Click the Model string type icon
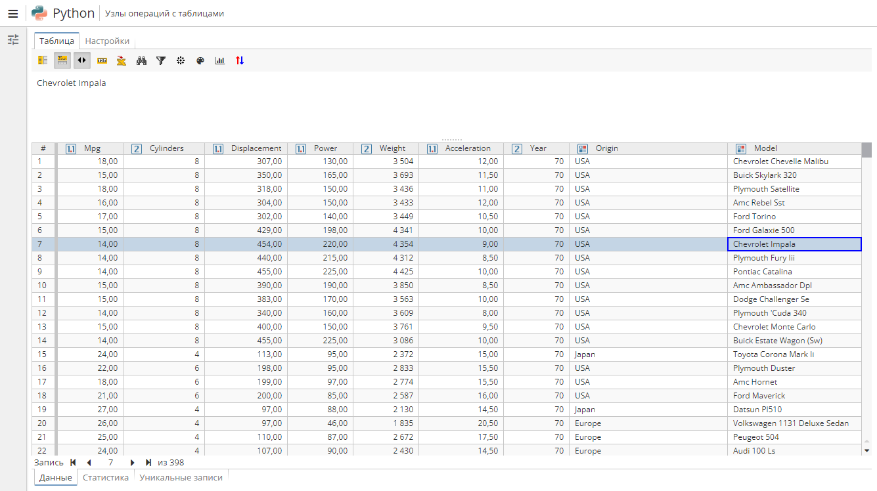 pos(741,149)
